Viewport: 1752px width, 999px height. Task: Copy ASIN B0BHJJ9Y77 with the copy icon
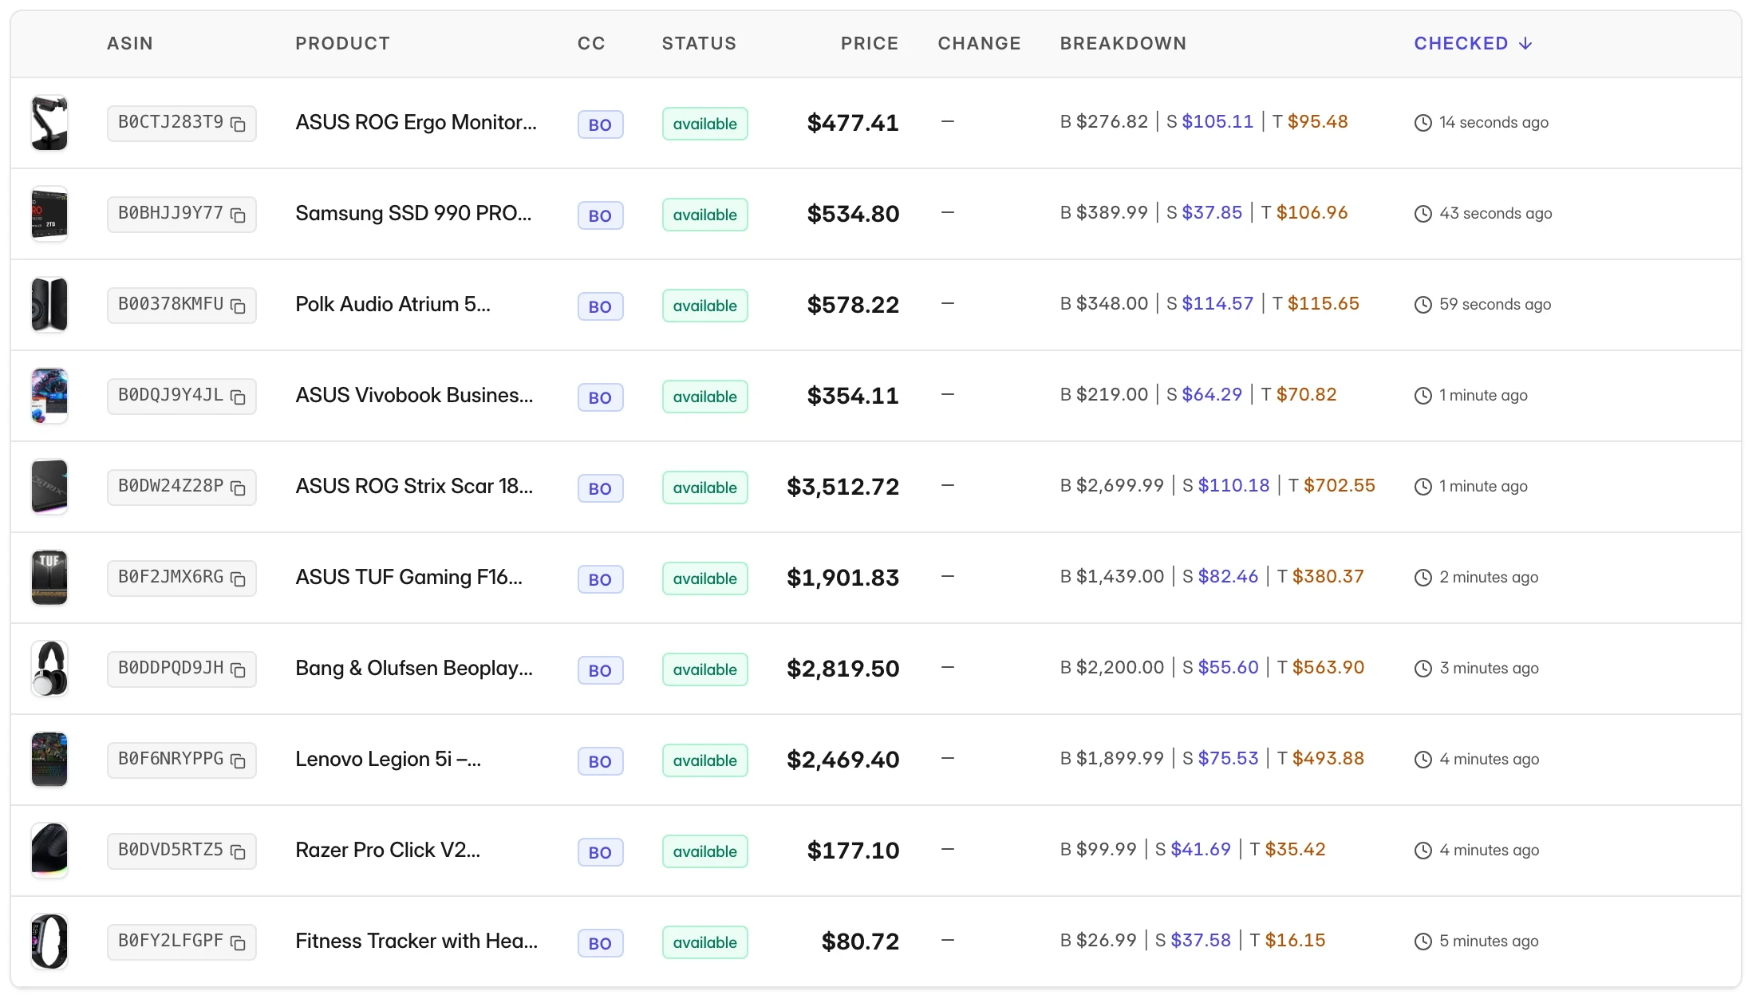pyautogui.click(x=238, y=215)
